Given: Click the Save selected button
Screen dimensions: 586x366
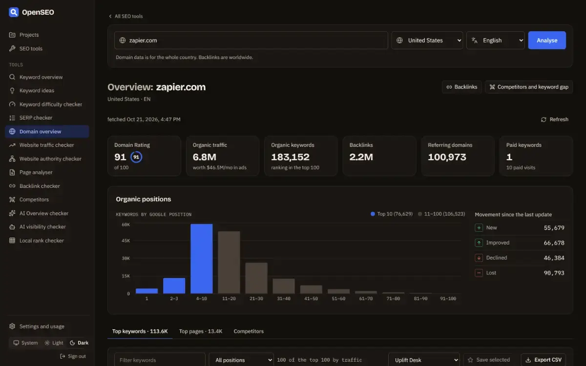Looking at the screenshot, I should 488,360.
